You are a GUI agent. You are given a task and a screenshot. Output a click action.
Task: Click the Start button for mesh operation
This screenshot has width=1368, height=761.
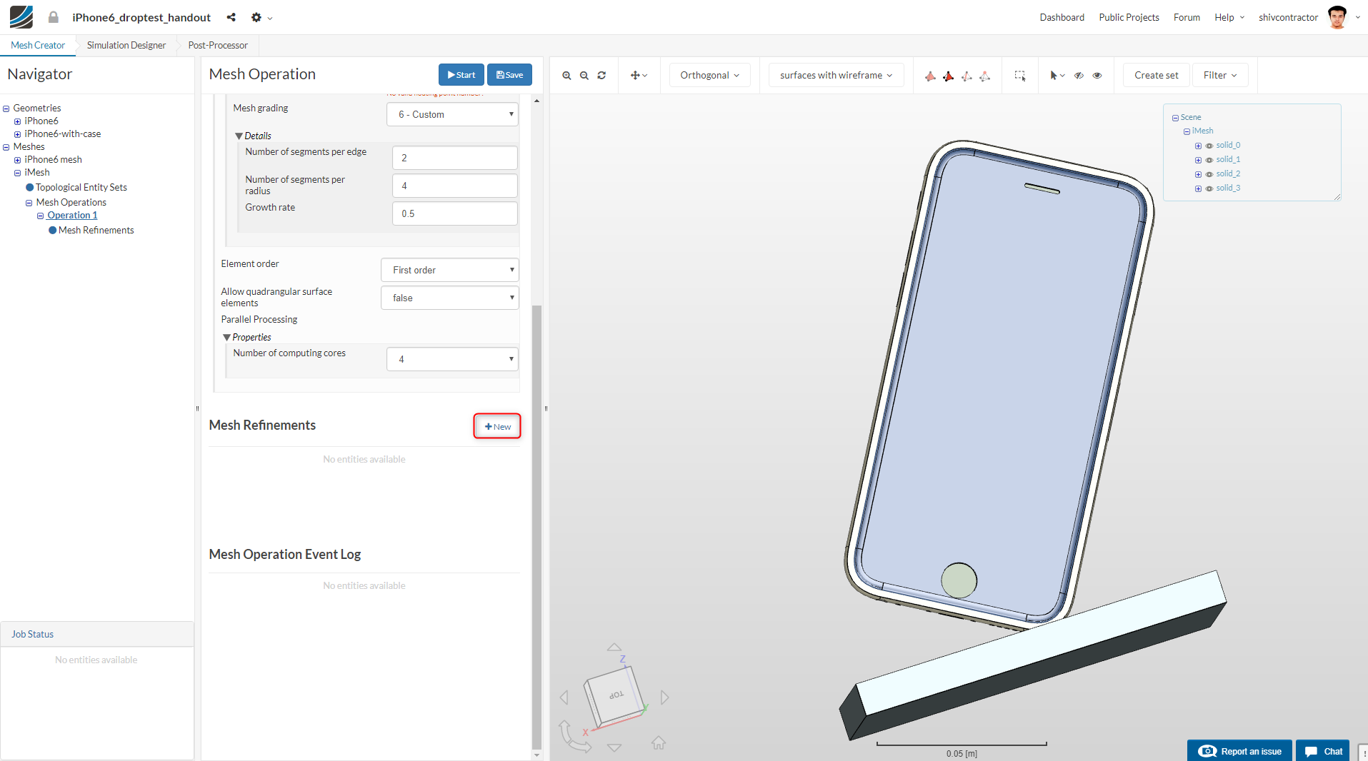point(461,74)
